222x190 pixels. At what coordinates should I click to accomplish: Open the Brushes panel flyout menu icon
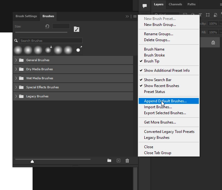(135, 16)
